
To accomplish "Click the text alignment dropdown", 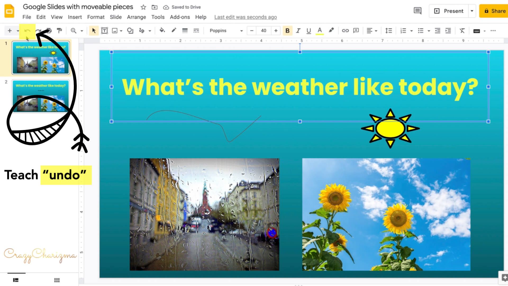I will coord(371,31).
